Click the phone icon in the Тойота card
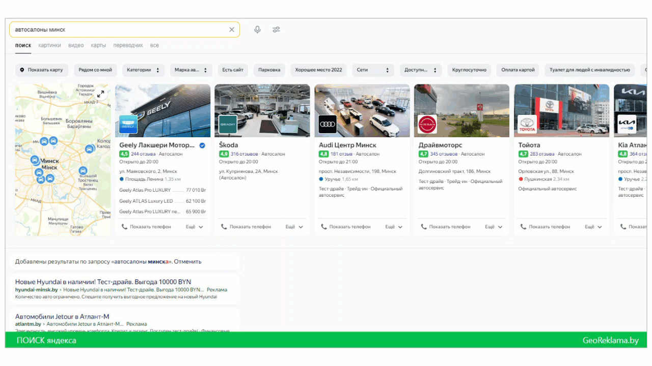 pyautogui.click(x=524, y=227)
